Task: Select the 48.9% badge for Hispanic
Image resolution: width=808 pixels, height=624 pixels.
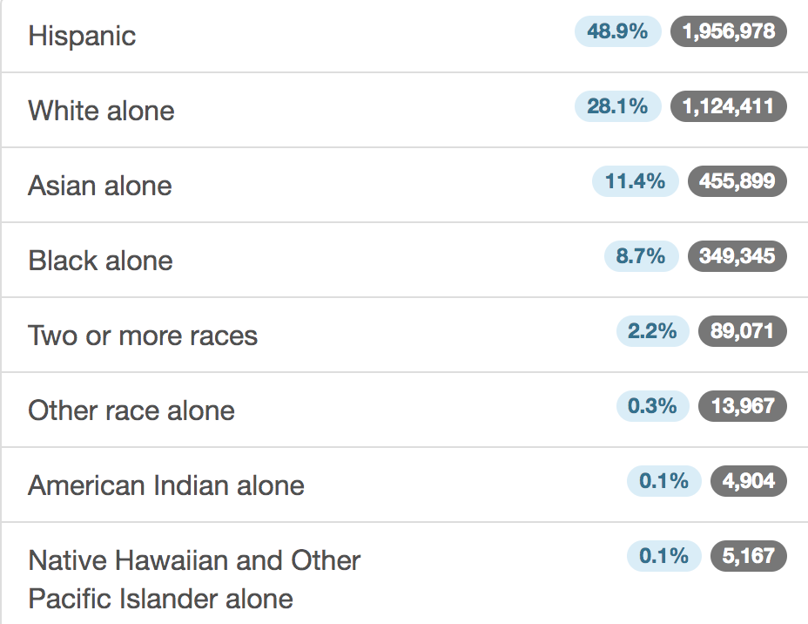Action: [x=618, y=31]
